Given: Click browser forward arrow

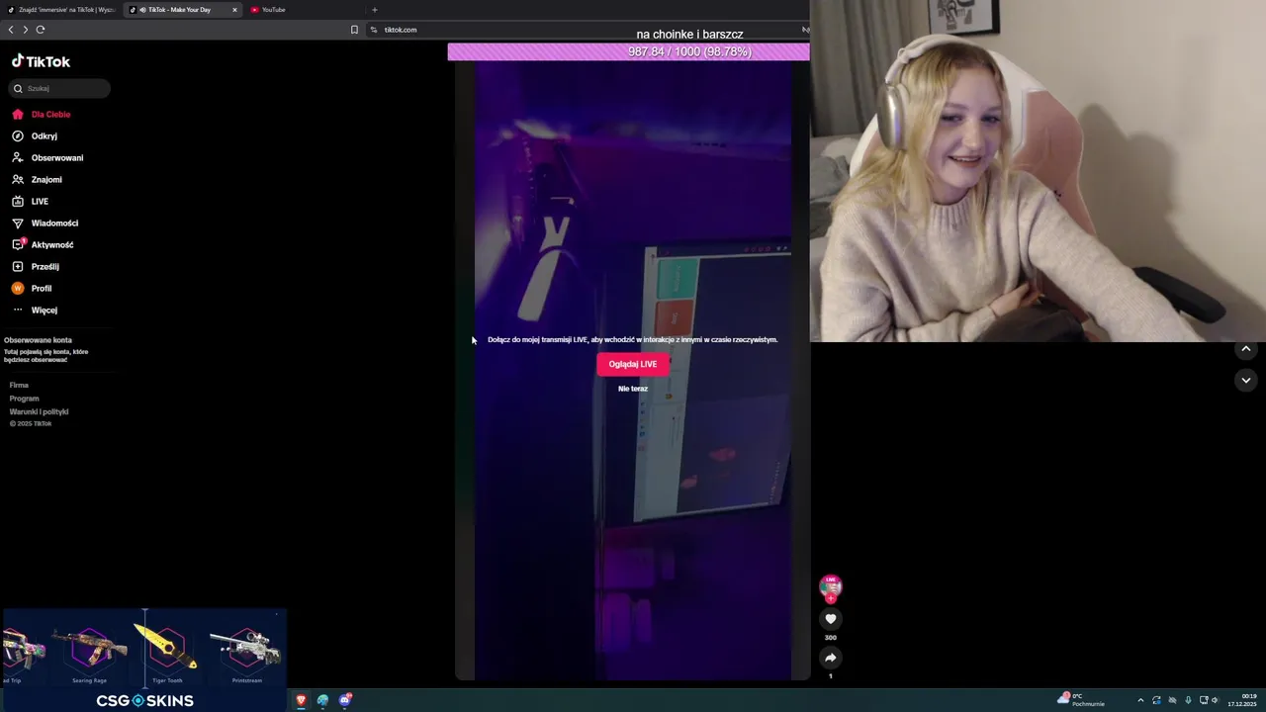Looking at the screenshot, I should coord(26,30).
